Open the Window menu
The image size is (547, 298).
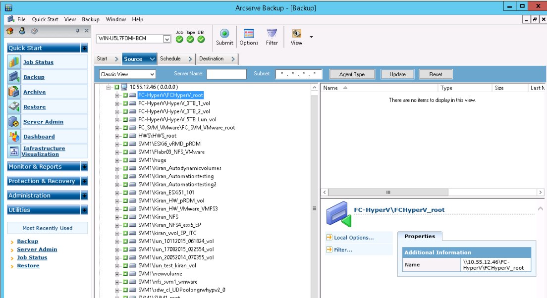[x=116, y=19]
